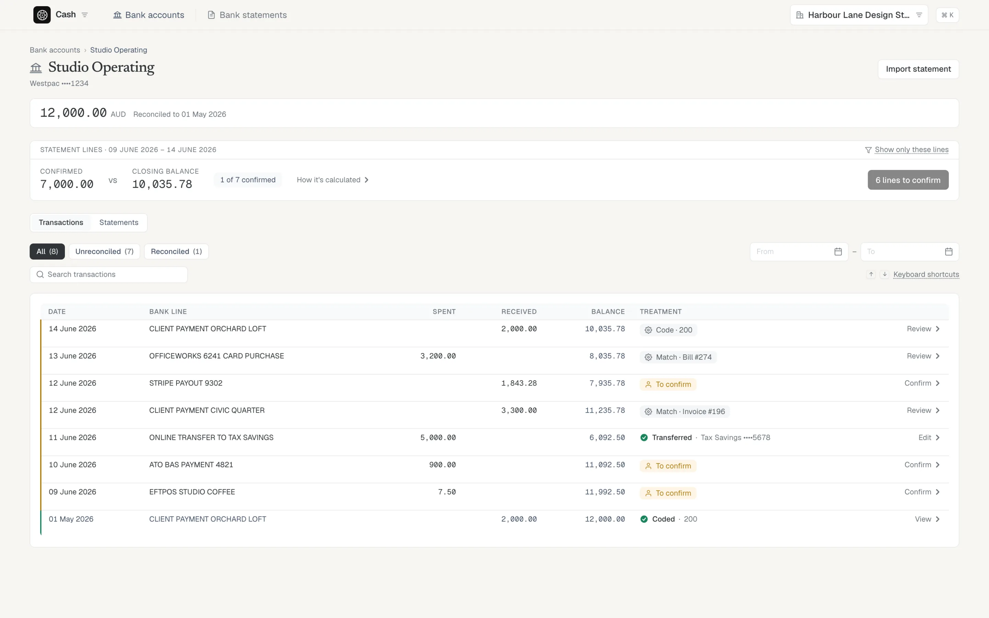Screen dimensions: 989x618
Task: Click person icon in Stripe Payout To confirm chip
Action: (x=648, y=384)
